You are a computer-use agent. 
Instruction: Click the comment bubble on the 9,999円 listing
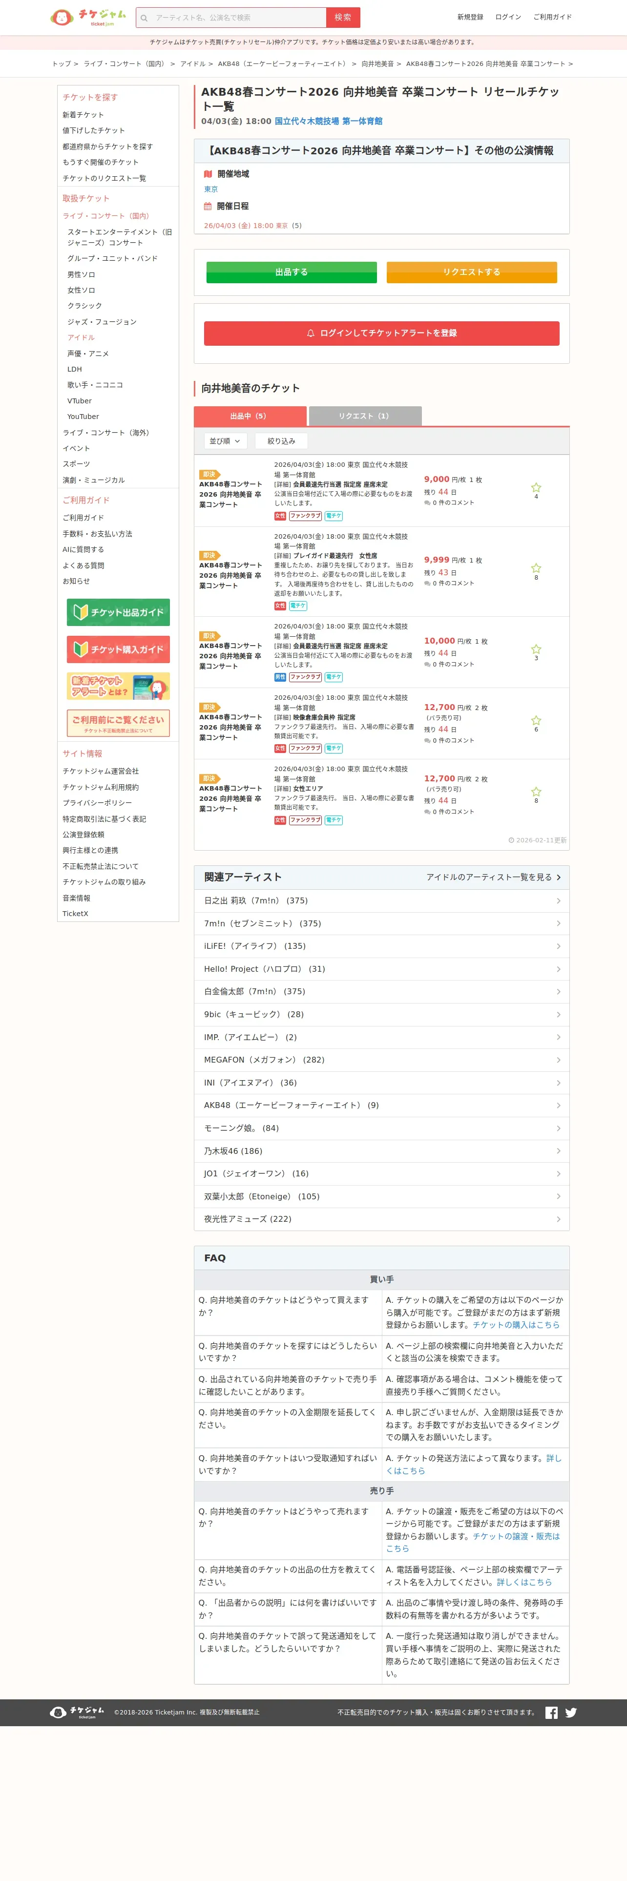click(427, 584)
